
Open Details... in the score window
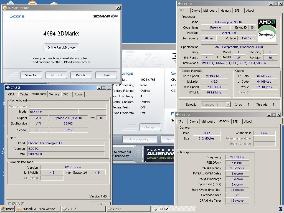pos(81,75)
